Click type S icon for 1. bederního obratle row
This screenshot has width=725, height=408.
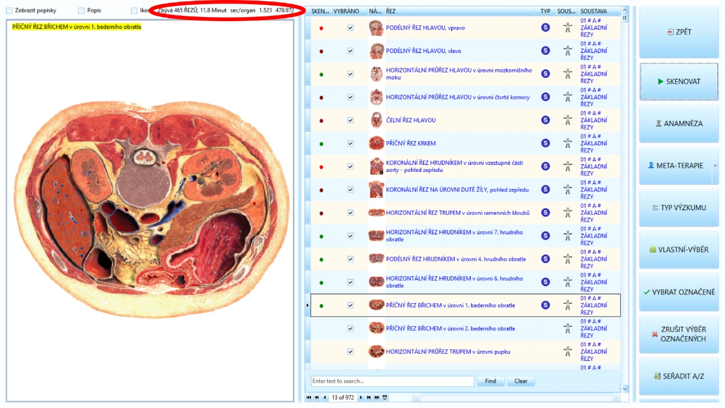point(545,305)
